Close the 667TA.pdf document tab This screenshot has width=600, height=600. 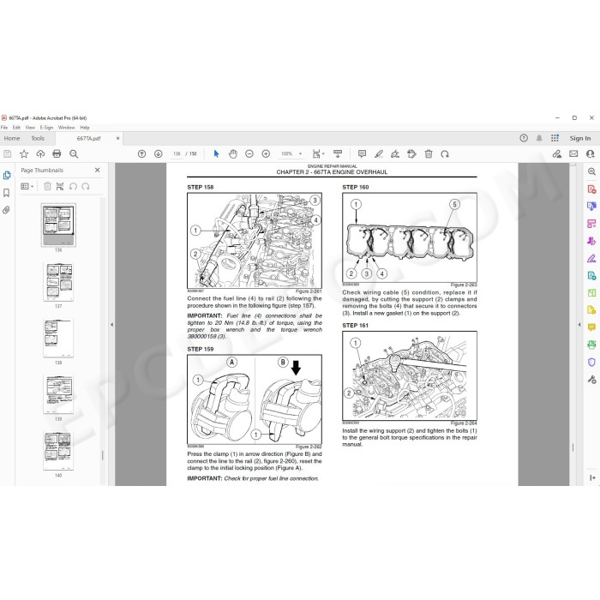pyautogui.click(x=118, y=138)
